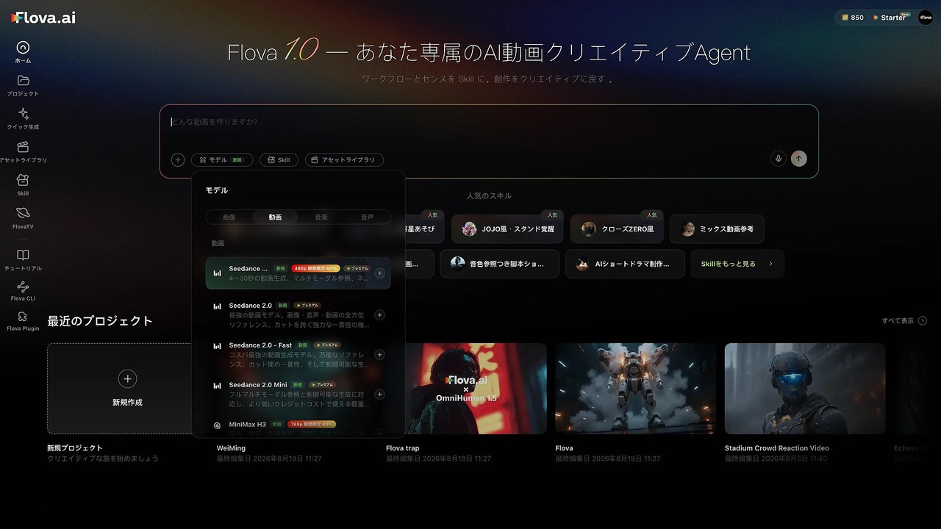
Task: Click the 850 credits indicator
Action: (853, 18)
